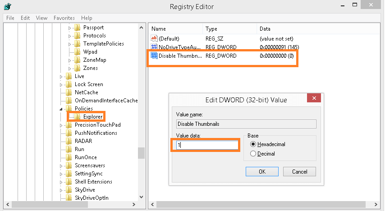Cancel the Edit DWORD dialog
Image resolution: width=385 pixels, height=211 pixels.
tap(299, 172)
